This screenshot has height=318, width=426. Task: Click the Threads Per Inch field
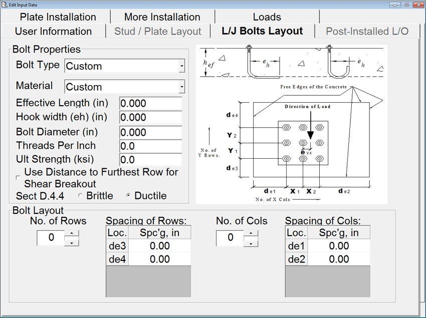tap(150, 146)
